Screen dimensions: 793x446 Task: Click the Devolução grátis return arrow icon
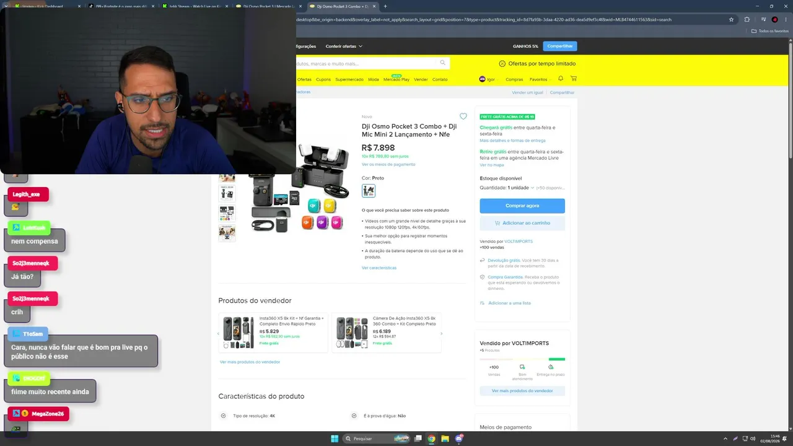point(483,260)
